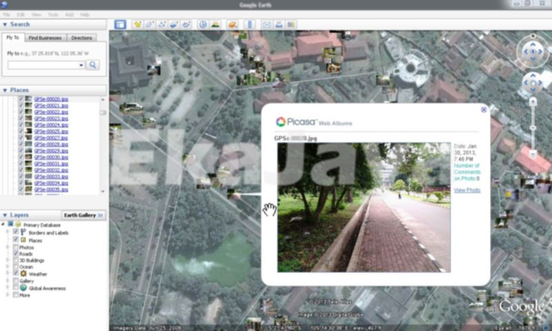
Task: Click the Print toolbar icon
Action: (279, 24)
